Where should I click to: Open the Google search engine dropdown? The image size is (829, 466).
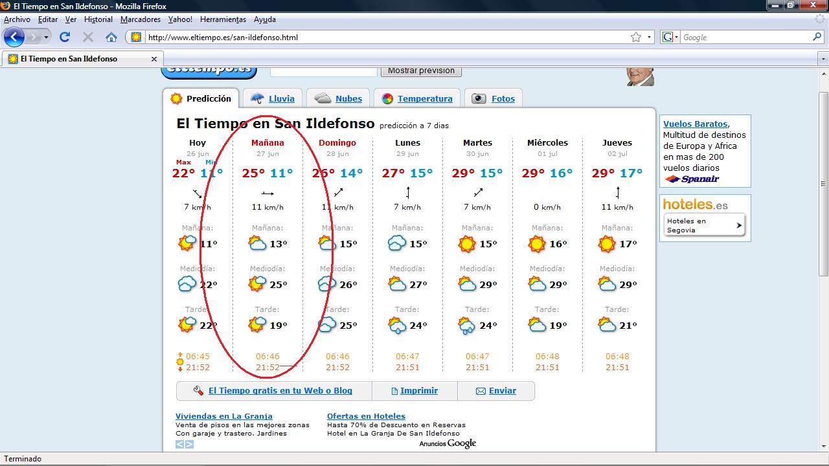tap(671, 37)
